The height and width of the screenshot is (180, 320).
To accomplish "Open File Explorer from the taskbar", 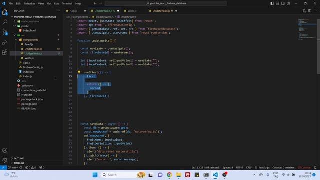I will [178, 175].
